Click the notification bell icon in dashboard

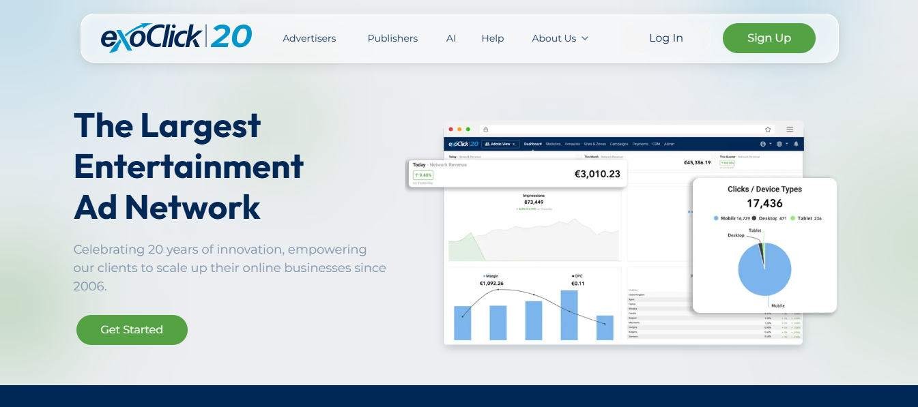point(796,144)
